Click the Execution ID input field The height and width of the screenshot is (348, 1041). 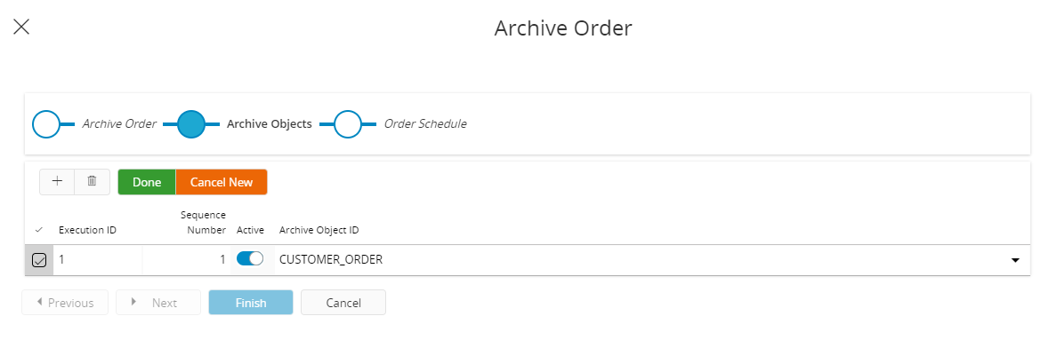(x=100, y=260)
